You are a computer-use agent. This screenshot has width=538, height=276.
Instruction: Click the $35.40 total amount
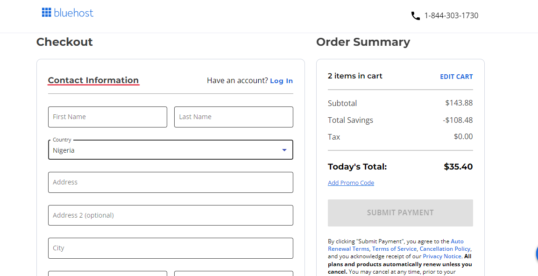[458, 167]
